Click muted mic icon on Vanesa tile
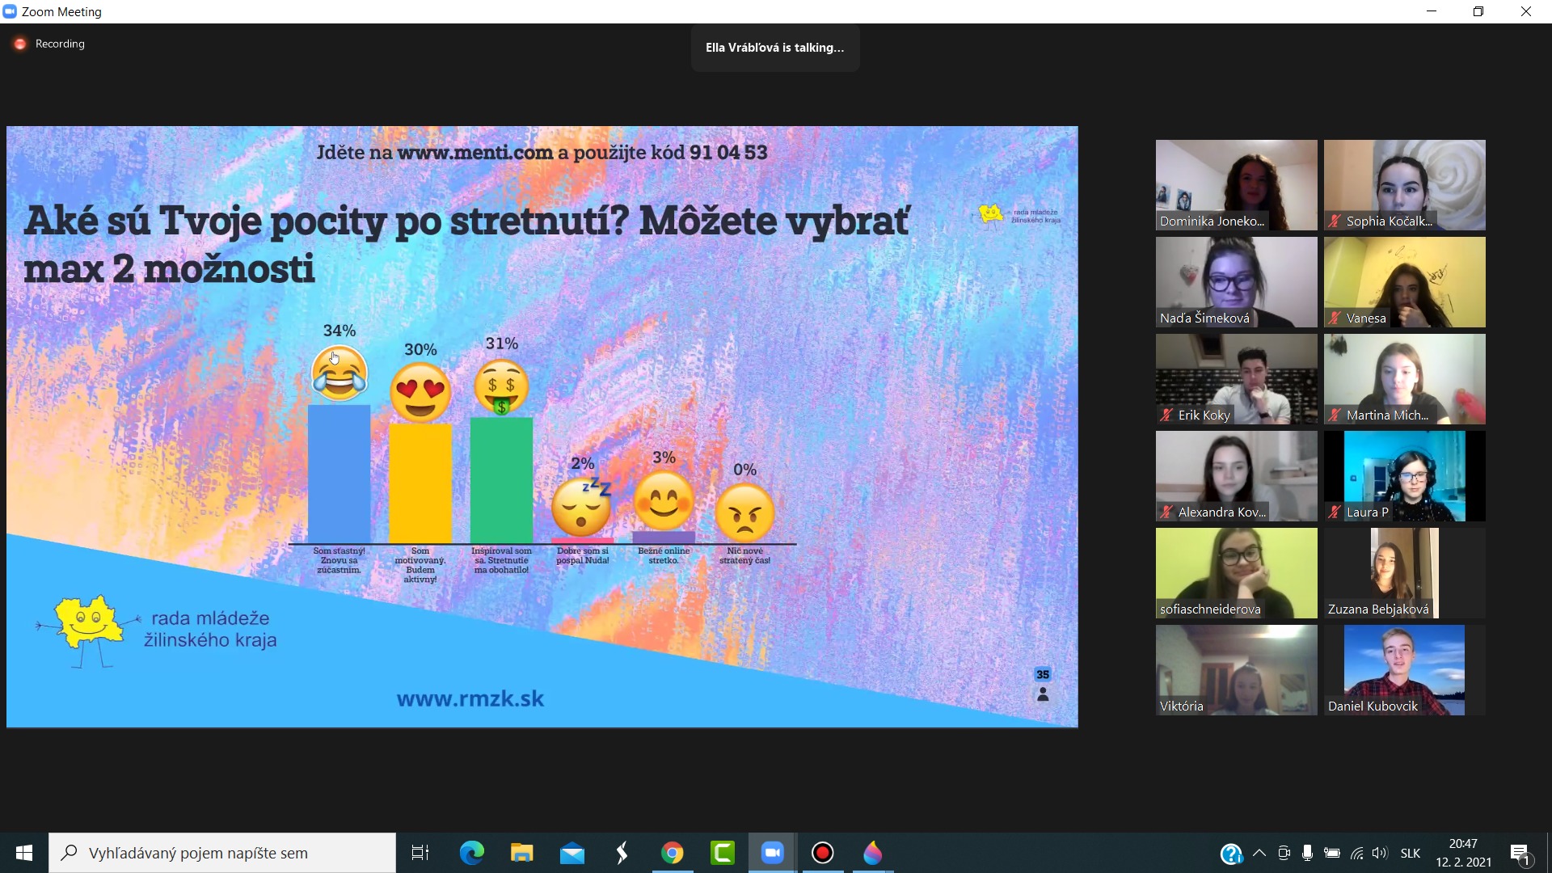The image size is (1552, 873). click(x=1335, y=318)
